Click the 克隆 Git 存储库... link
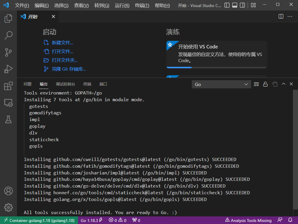Image resolution: width=298 pixels, height=224 pixels. click(69, 69)
